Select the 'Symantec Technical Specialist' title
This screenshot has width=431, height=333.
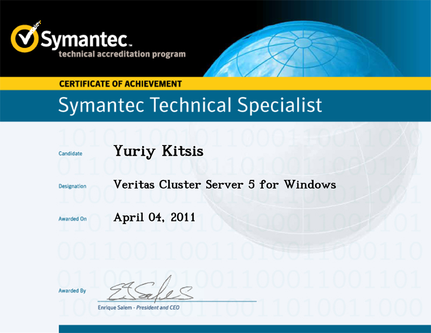click(190, 105)
